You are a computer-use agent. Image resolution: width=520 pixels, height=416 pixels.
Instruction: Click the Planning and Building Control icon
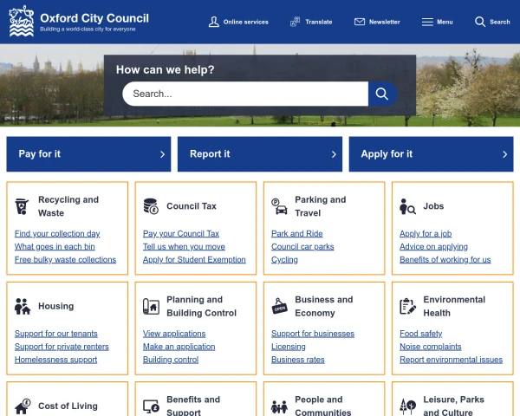(150, 306)
